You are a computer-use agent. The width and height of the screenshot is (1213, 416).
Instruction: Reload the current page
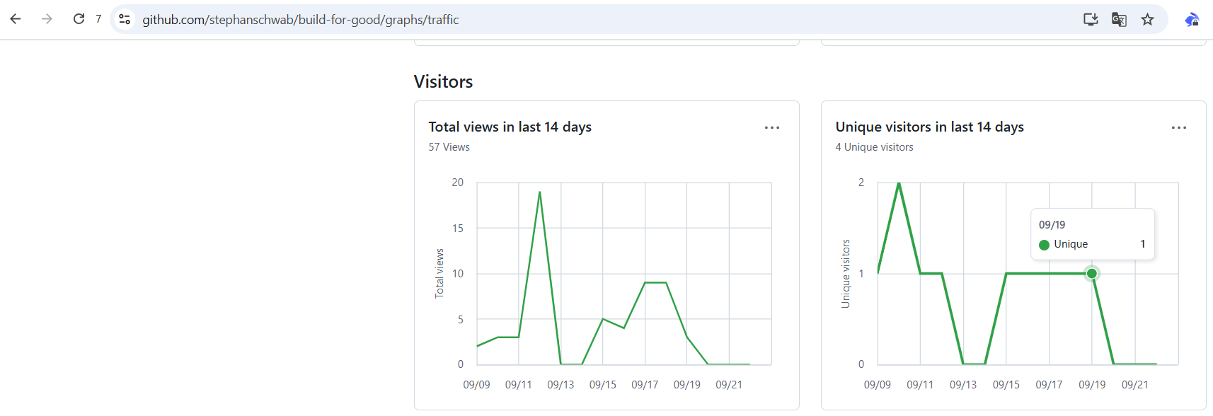point(79,19)
